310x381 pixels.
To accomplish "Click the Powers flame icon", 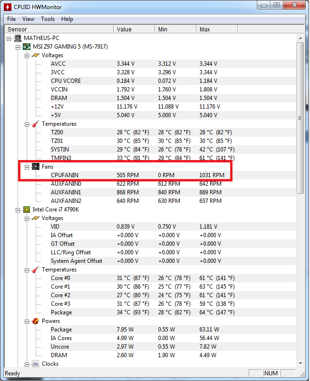I will pos(36,321).
